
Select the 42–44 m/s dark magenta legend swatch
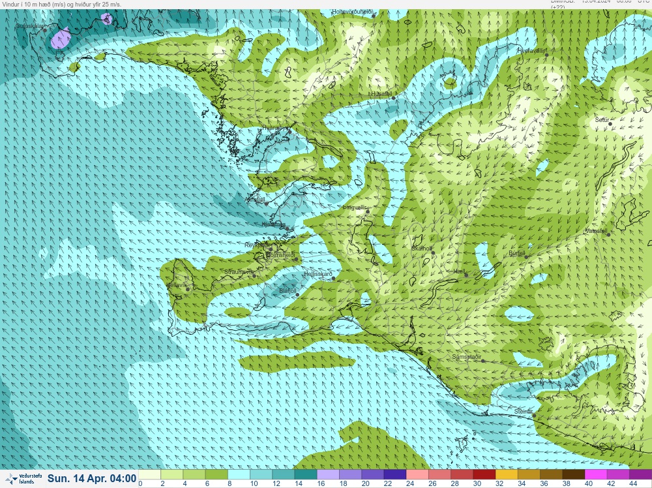point(619,475)
